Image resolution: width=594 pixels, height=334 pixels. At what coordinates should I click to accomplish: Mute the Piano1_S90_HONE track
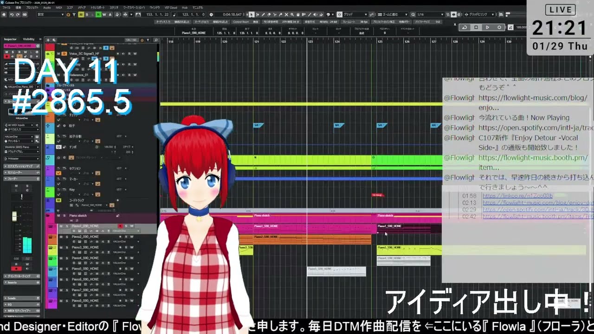[61, 226]
